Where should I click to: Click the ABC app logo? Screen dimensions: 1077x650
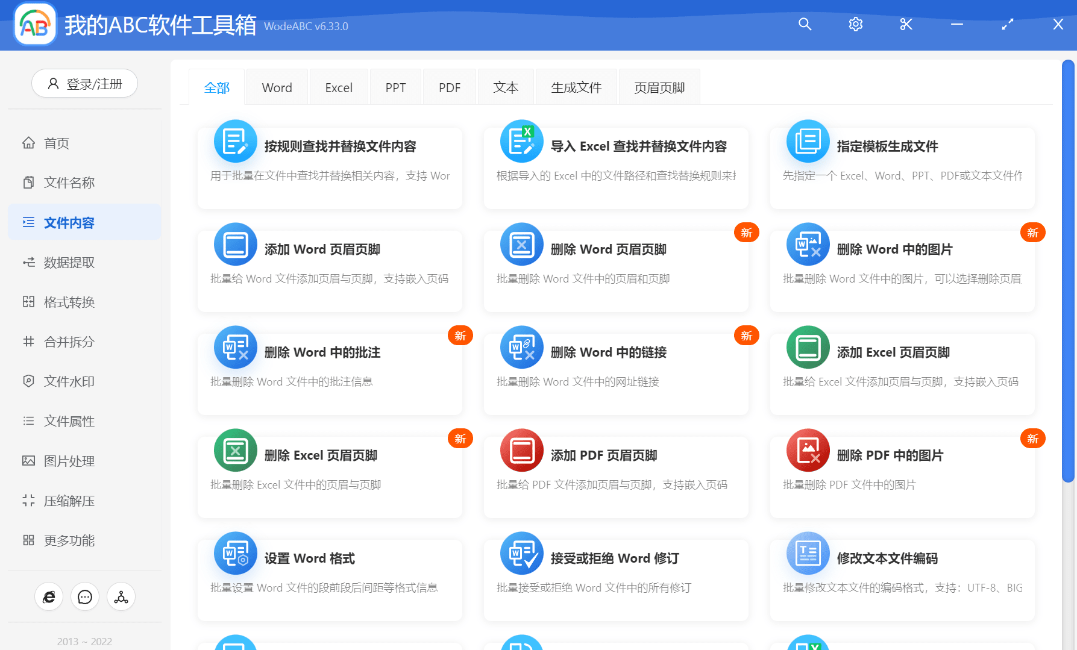(34, 25)
